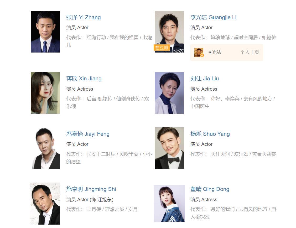296x228 pixels.
Task: Click Xin Jiang's portrait photo
Action: coord(45,93)
